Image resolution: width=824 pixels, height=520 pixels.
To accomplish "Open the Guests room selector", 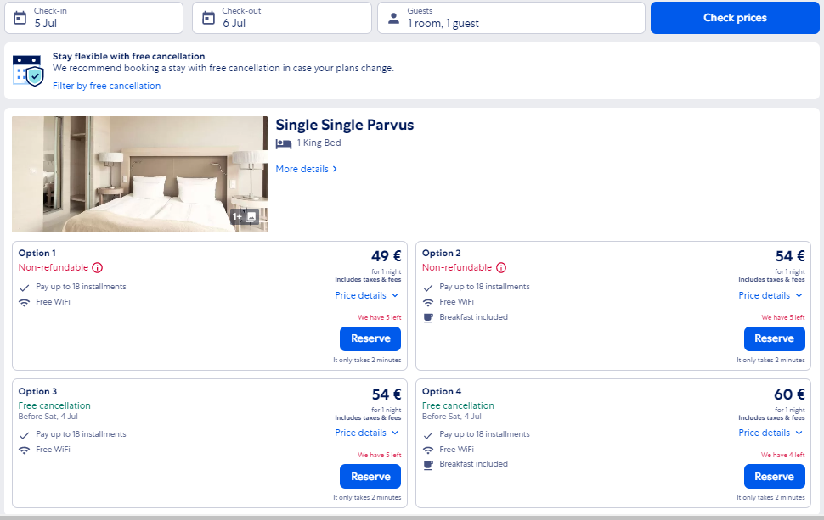I will tap(511, 18).
